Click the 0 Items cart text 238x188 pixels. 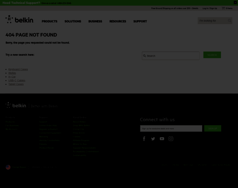click(x=229, y=8)
